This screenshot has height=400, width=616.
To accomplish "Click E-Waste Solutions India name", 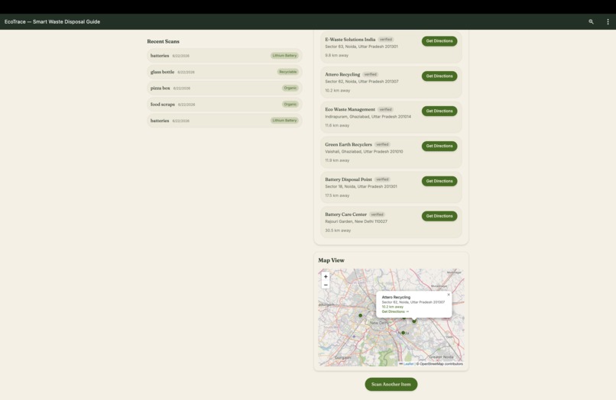I will click(350, 40).
